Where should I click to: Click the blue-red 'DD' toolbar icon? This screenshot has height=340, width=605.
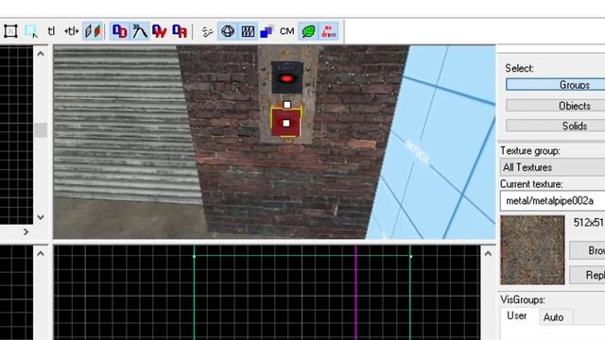pyautogui.click(x=120, y=31)
